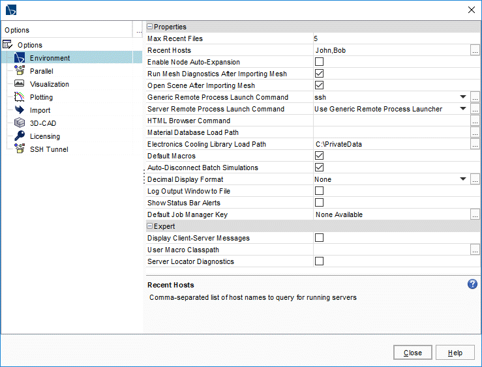The width and height of the screenshot is (482, 367).
Task: Select SSH Tunnel in the options tree
Action: pos(48,149)
